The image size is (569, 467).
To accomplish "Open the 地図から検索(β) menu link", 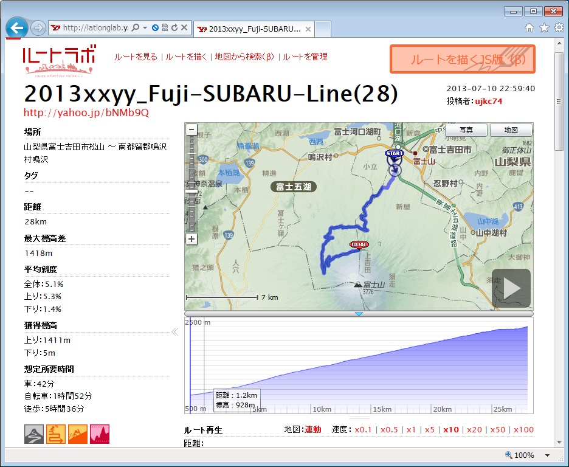I will tap(244, 57).
